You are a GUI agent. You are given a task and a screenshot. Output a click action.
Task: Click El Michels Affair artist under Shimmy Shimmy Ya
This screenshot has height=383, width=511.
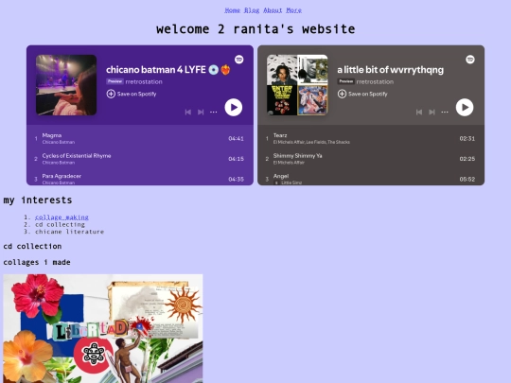pos(289,163)
